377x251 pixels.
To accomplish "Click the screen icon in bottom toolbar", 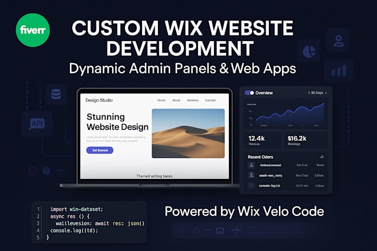I will [x=220, y=230].
